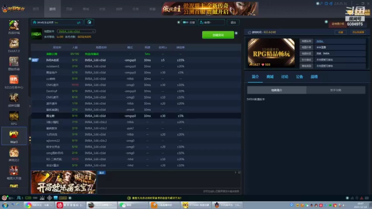The width and height of the screenshot is (372, 209).
Task: Open the friends icon in bottom status bar
Action: [x=19, y=198]
